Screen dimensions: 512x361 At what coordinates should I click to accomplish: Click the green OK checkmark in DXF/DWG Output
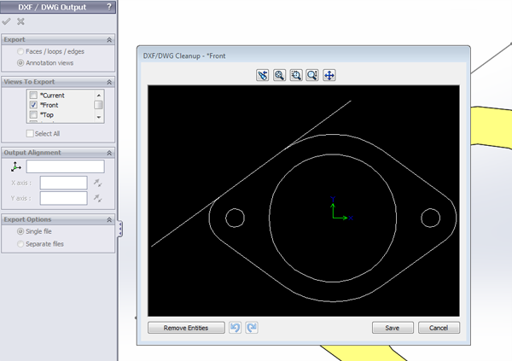point(6,21)
